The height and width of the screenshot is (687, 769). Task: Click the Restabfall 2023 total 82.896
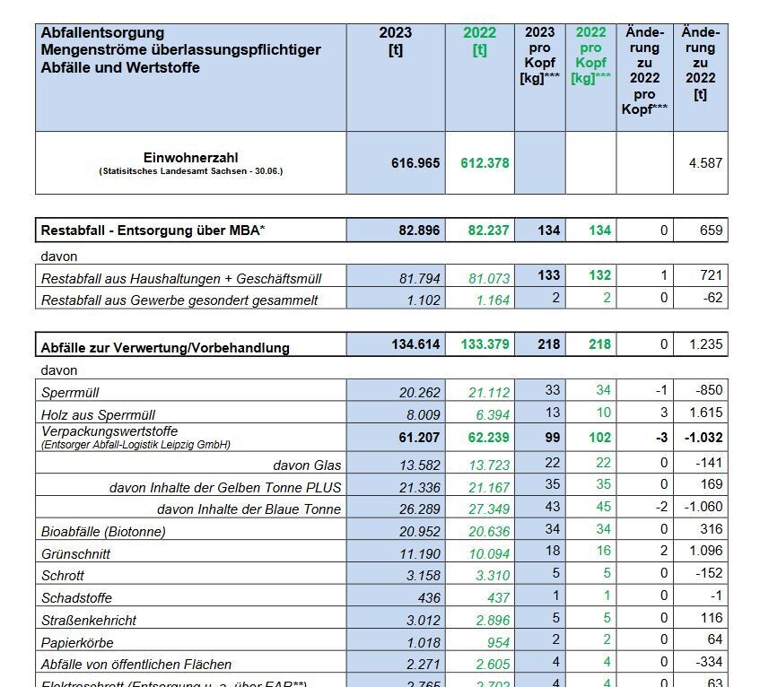tap(419, 230)
